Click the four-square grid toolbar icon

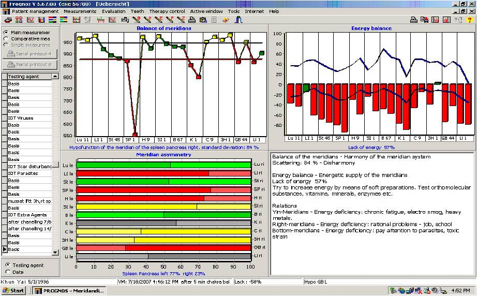(19, 20)
